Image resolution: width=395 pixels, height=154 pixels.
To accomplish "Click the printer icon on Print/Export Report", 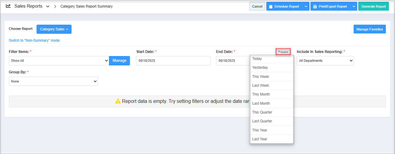I will (315, 6).
